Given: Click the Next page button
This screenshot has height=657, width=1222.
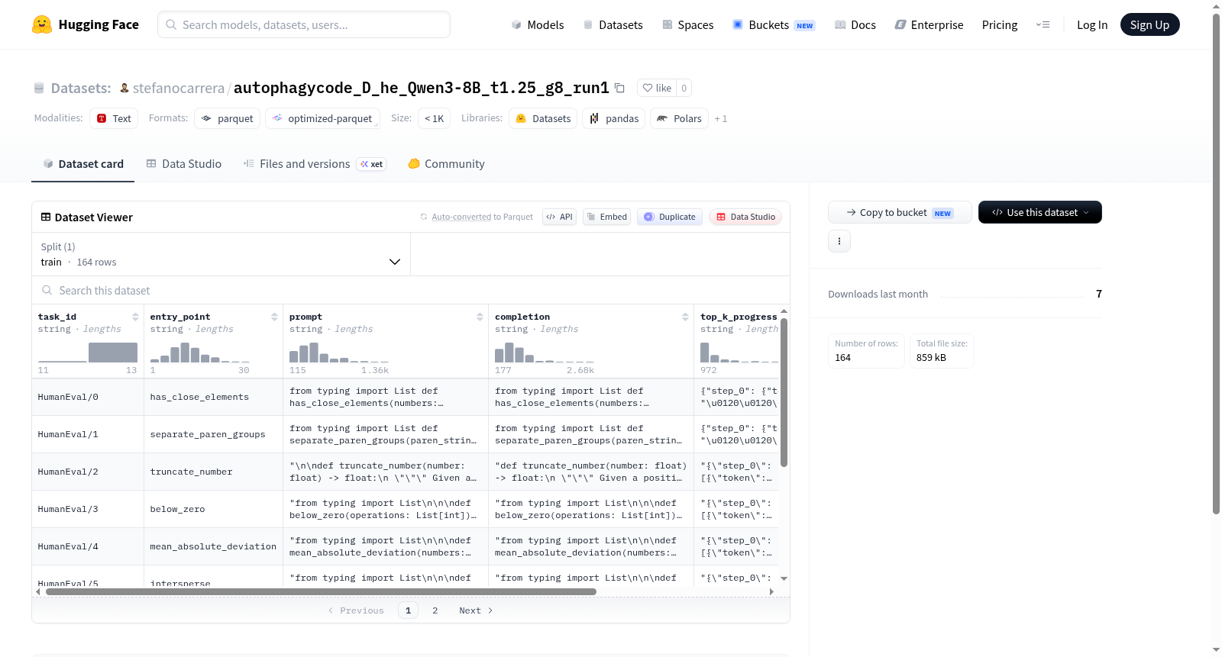Looking at the screenshot, I should point(476,610).
